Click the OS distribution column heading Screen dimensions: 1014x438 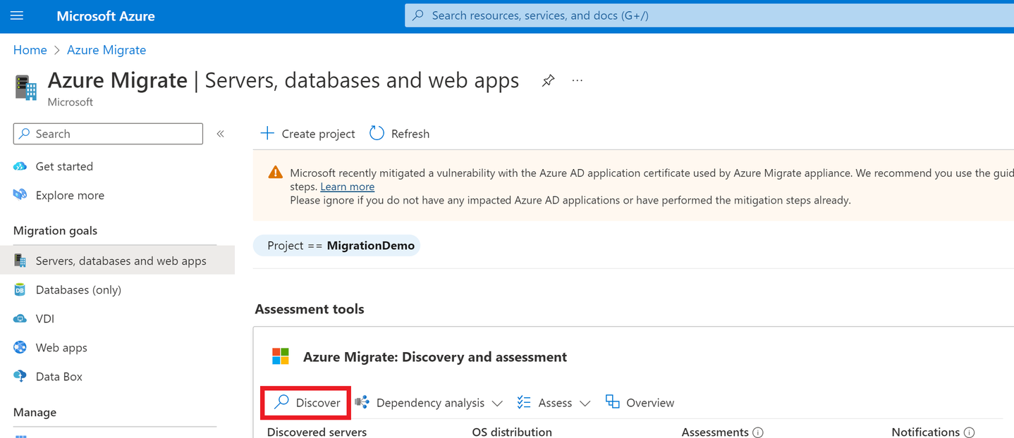tap(512, 432)
